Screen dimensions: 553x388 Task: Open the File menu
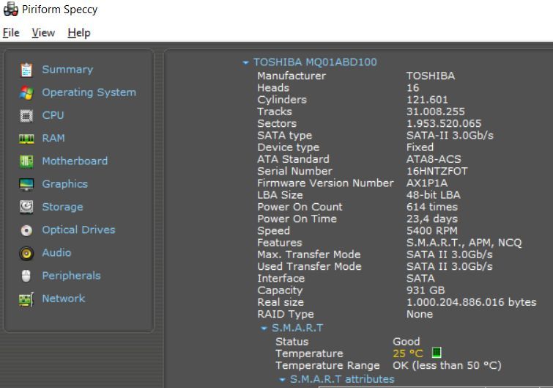click(11, 33)
